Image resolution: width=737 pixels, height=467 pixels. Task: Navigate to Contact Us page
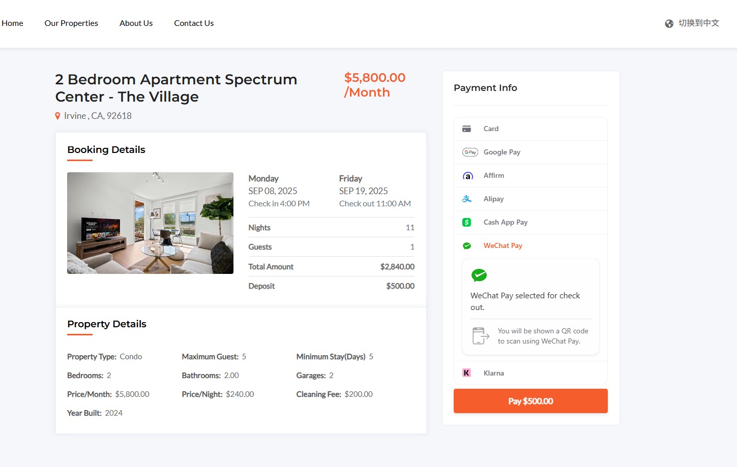(x=194, y=23)
